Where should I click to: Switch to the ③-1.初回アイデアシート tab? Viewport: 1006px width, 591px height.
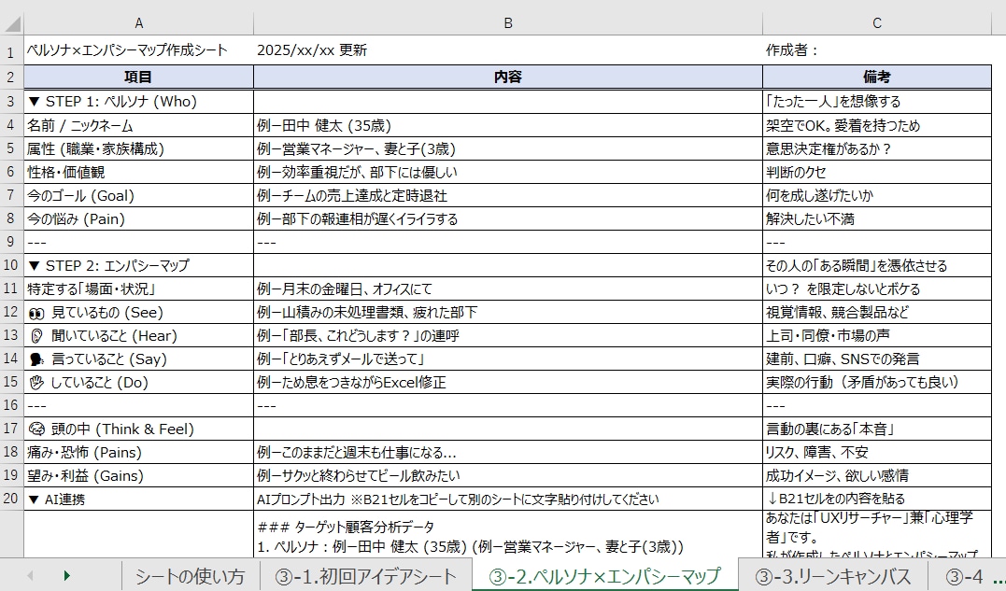click(x=366, y=576)
